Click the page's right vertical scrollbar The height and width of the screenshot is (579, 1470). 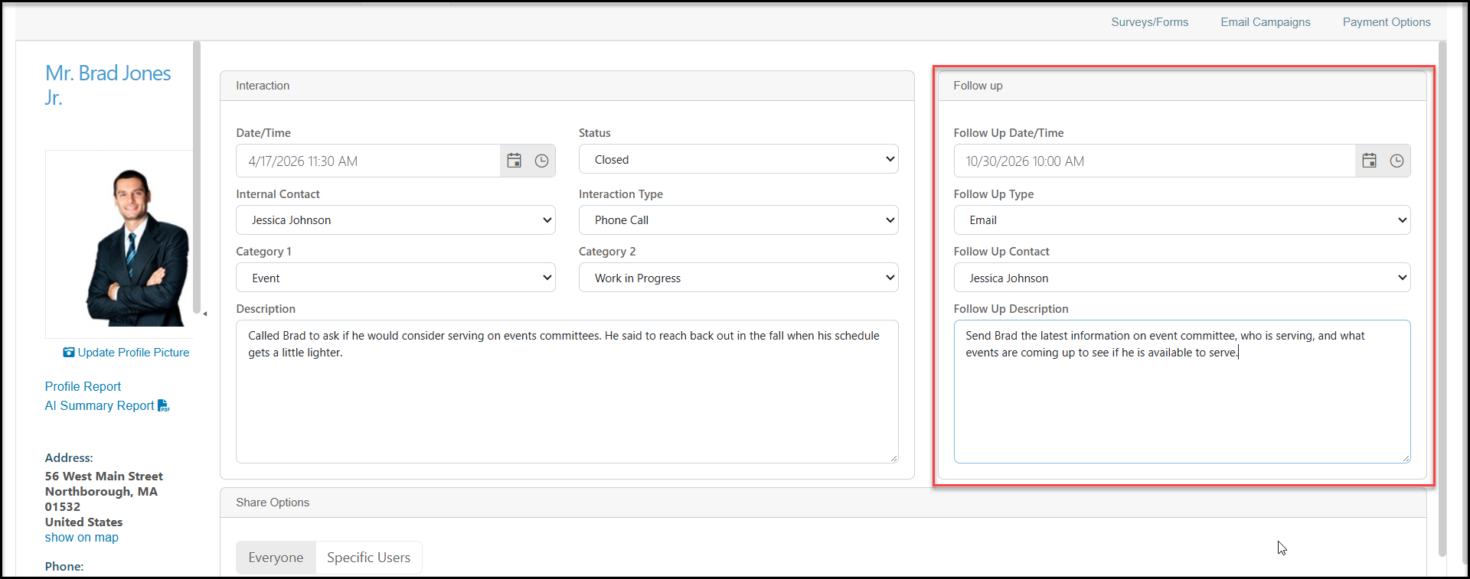coord(1442,298)
